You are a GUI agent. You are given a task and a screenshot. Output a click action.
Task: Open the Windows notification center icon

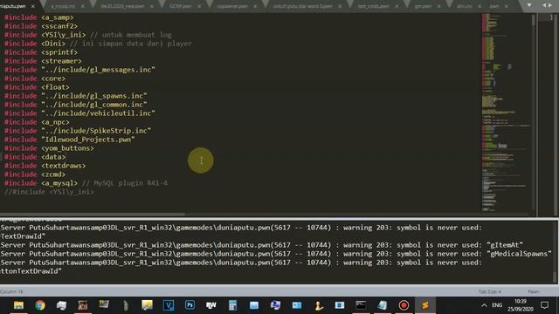click(x=544, y=305)
